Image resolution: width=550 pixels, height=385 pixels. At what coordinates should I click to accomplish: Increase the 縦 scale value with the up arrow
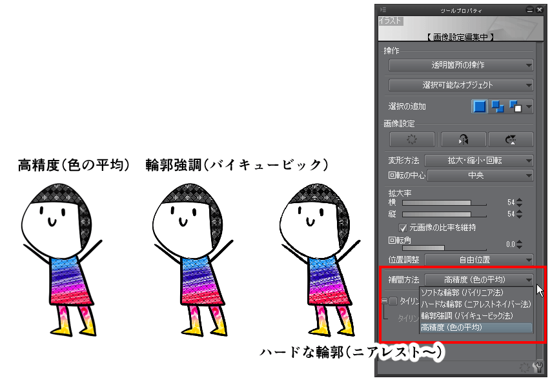[x=520, y=212]
